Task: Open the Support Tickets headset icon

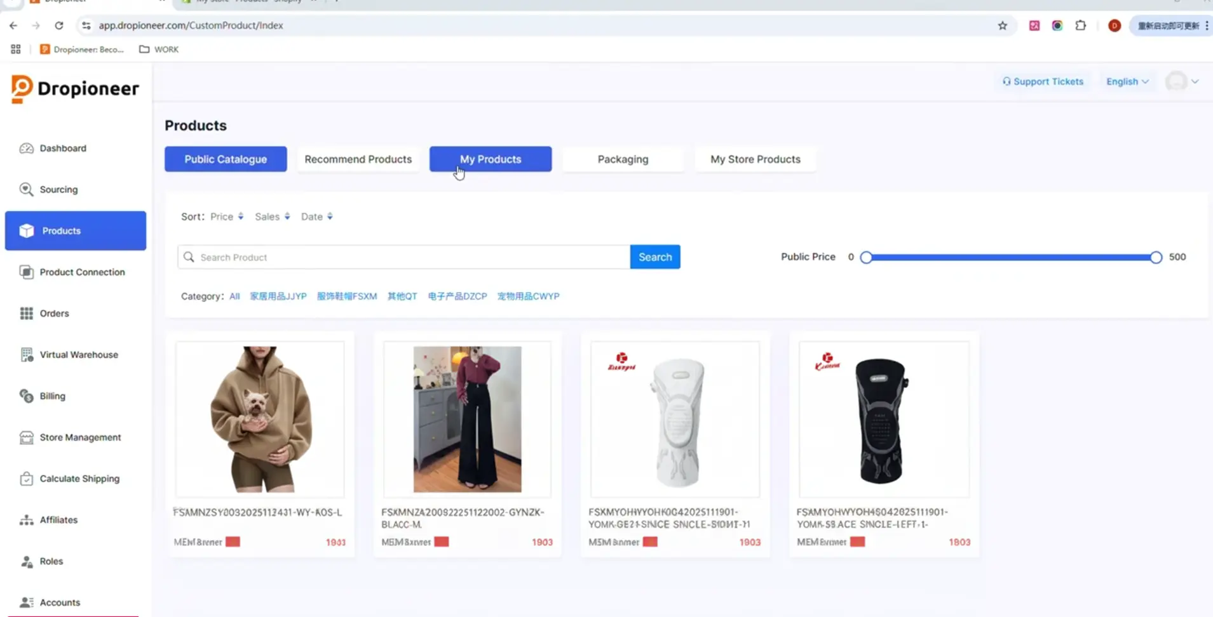Action: (x=1006, y=81)
